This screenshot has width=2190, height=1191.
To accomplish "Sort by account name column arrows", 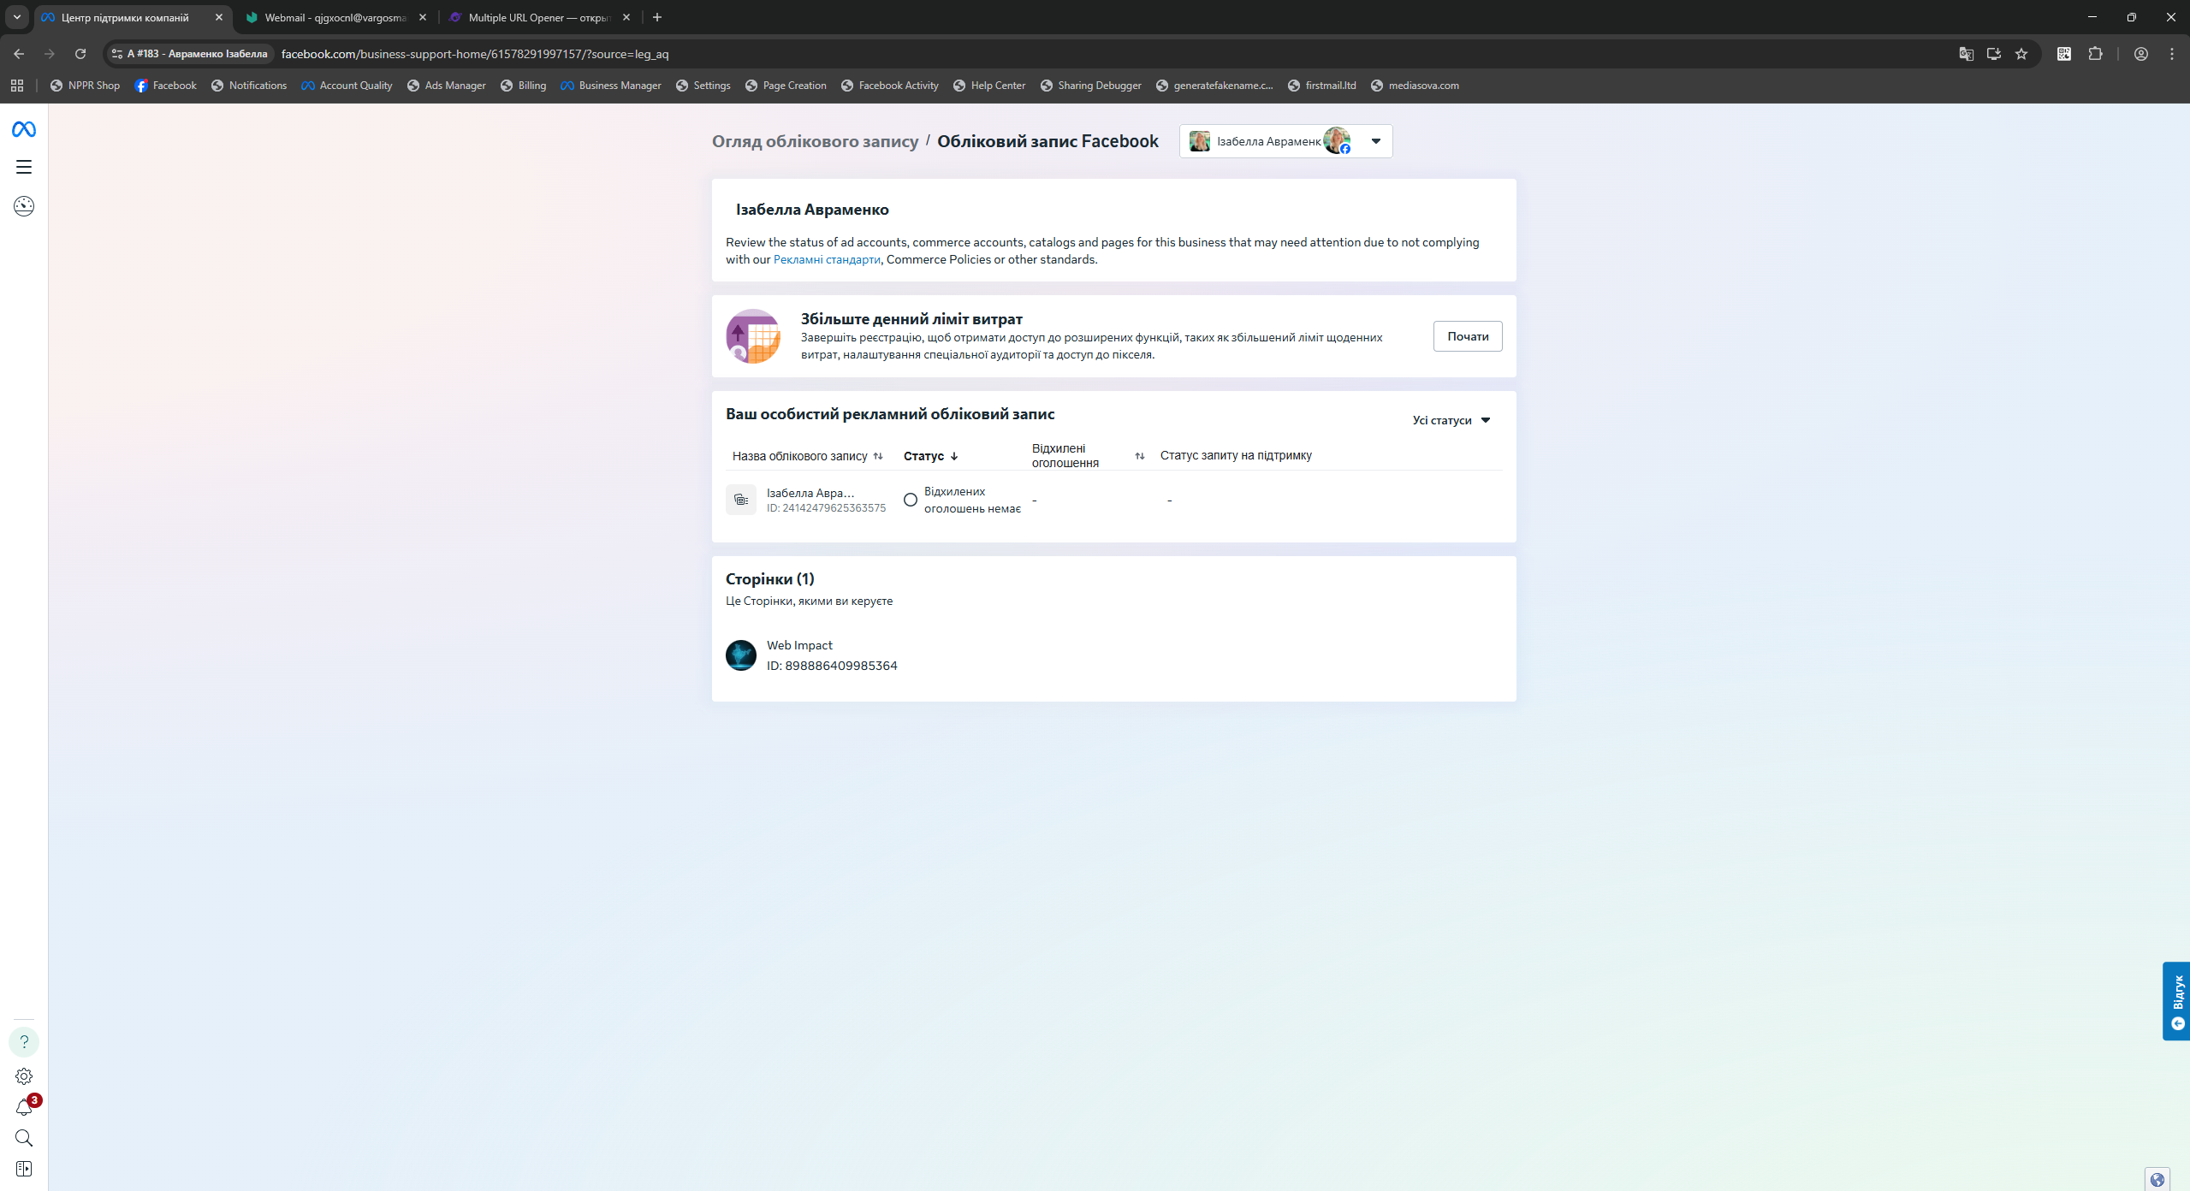I will click(878, 456).
